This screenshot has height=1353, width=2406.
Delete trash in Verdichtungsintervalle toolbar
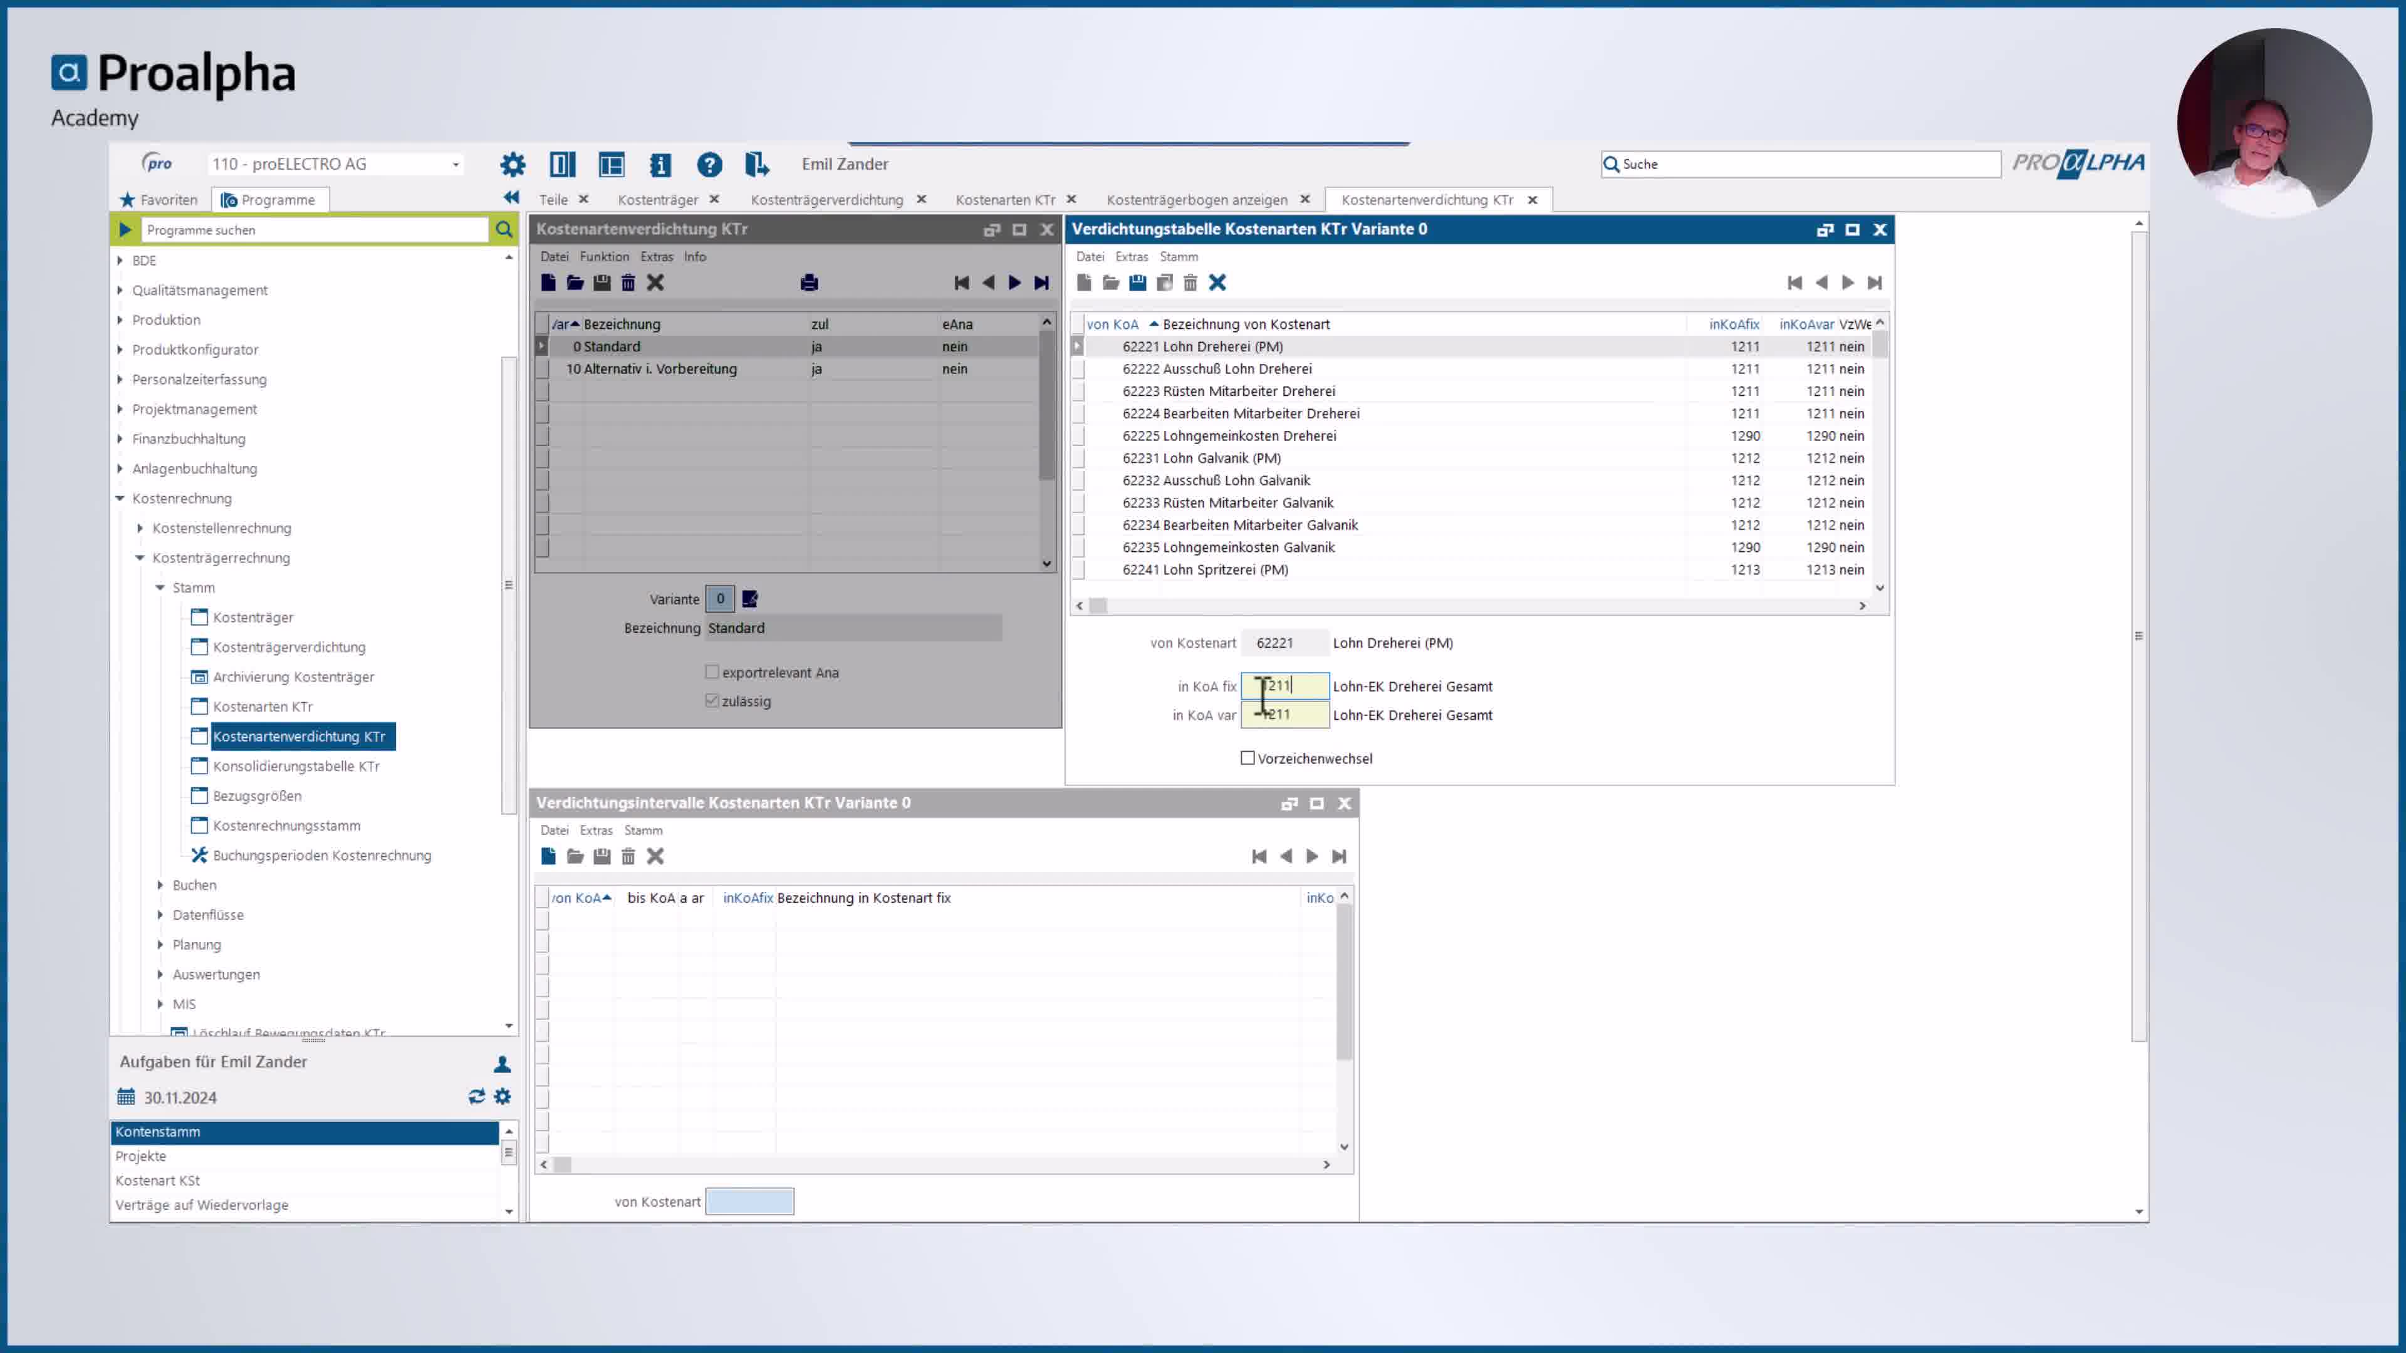point(628,856)
